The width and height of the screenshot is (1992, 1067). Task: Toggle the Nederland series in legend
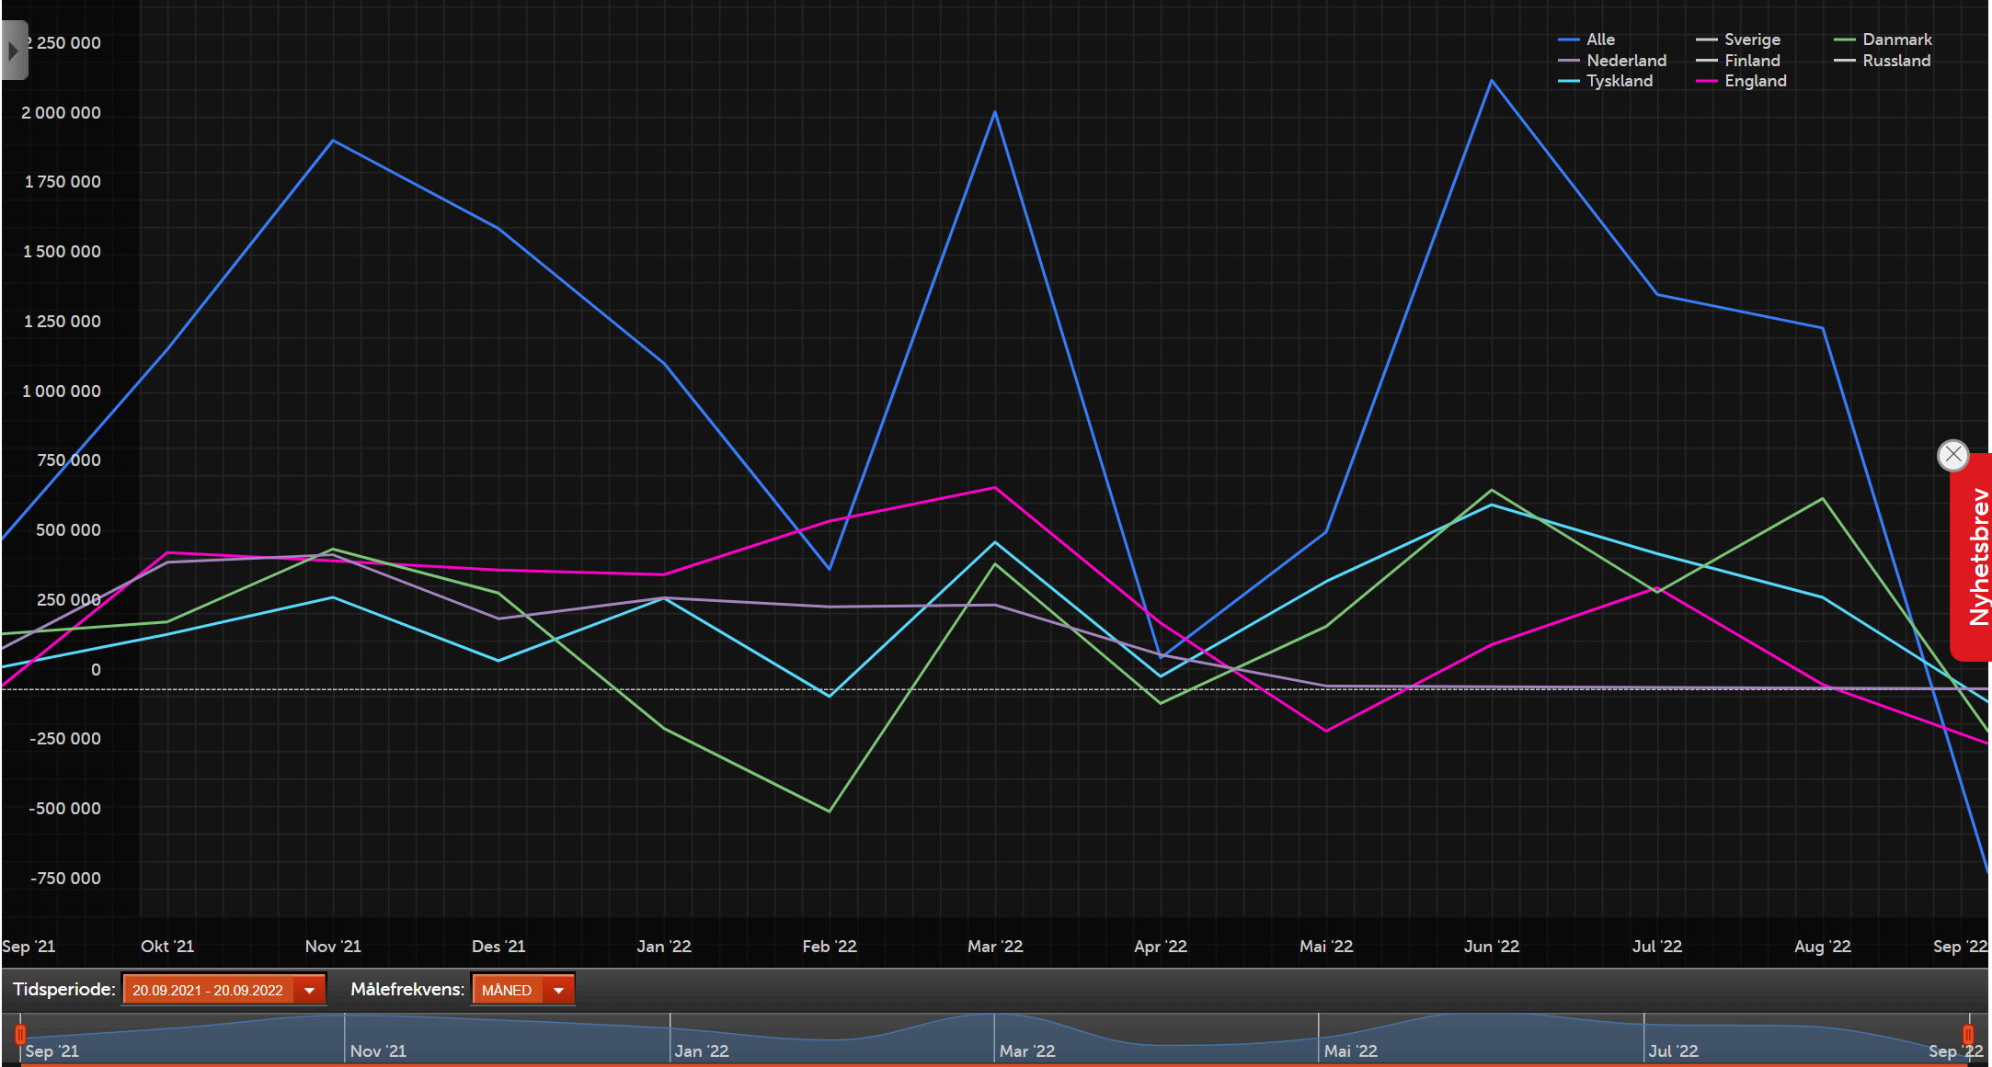pyautogui.click(x=1625, y=61)
